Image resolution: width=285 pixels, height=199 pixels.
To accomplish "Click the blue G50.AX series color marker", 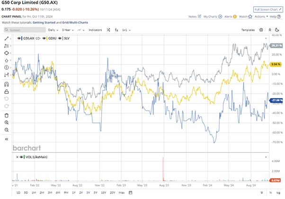I will click(22, 37).
